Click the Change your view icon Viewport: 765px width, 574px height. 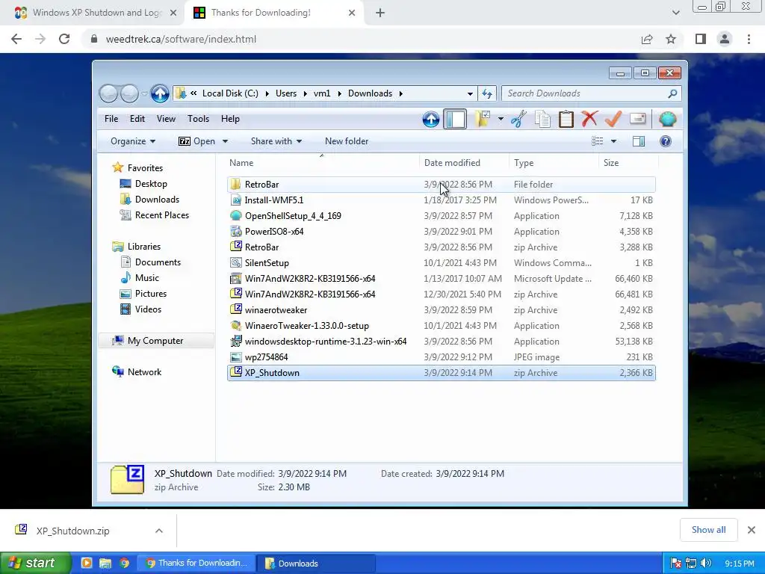pyautogui.click(x=597, y=141)
